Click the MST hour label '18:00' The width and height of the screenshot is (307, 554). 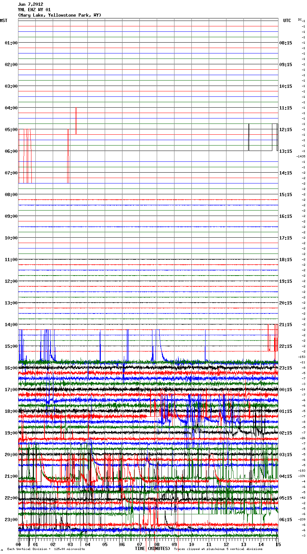coord(11,411)
